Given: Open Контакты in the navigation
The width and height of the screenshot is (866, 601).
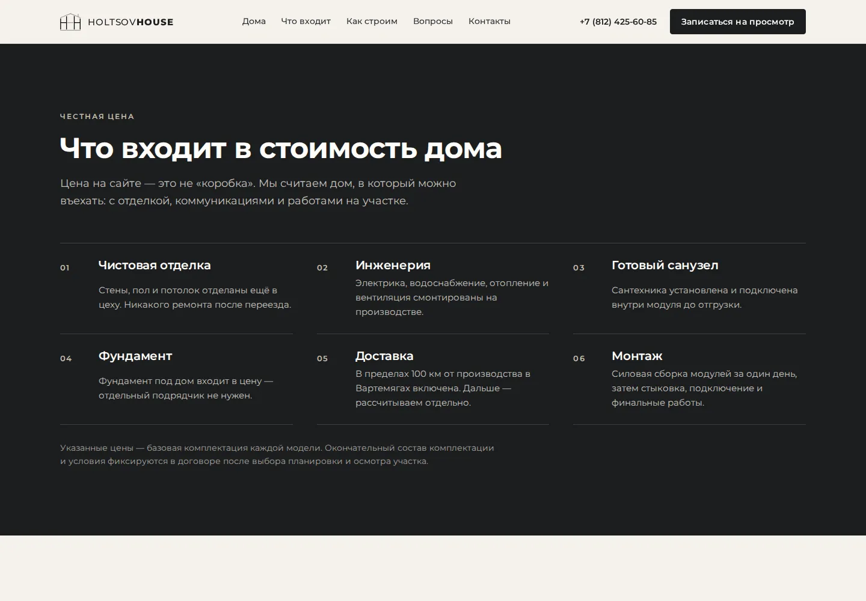Looking at the screenshot, I should [490, 21].
